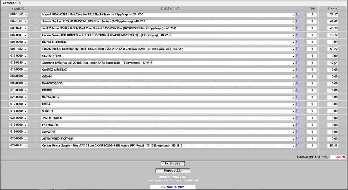Expand the 029-0714 code dropdown

18,146
